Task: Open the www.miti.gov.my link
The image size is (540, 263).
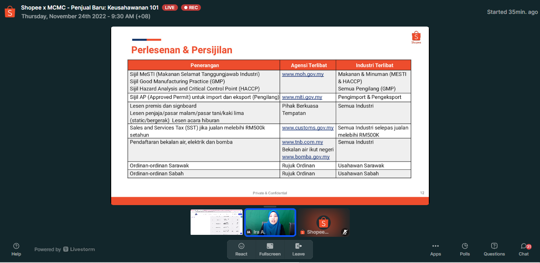Action: (302, 97)
